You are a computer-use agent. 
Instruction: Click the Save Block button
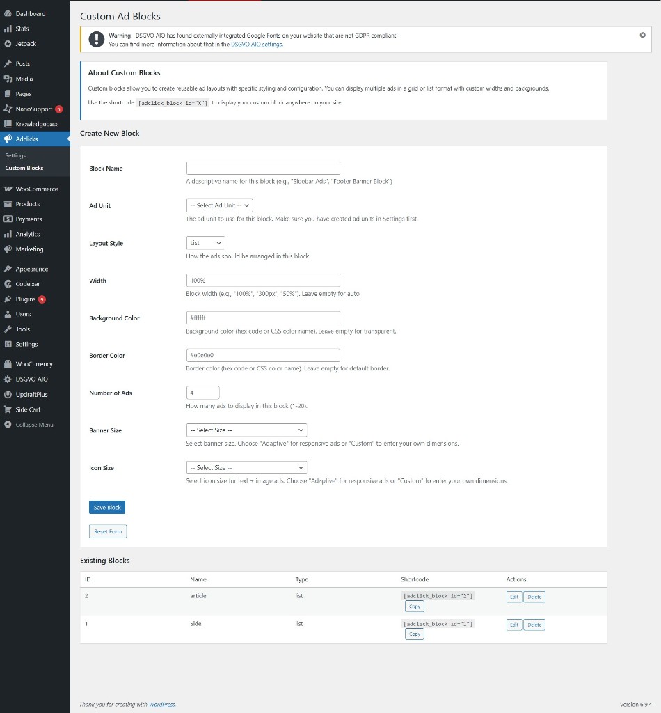(107, 508)
